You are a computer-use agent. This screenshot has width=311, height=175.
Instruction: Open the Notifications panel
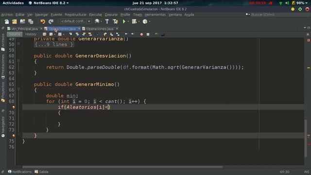(x=19, y=172)
